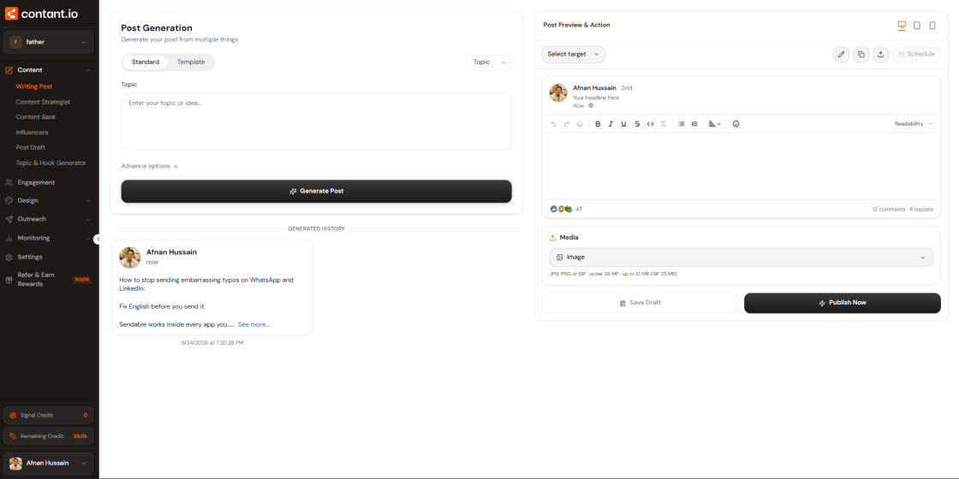Switch to the Template mode
Viewport: 959px width, 479px height.
pos(191,62)
